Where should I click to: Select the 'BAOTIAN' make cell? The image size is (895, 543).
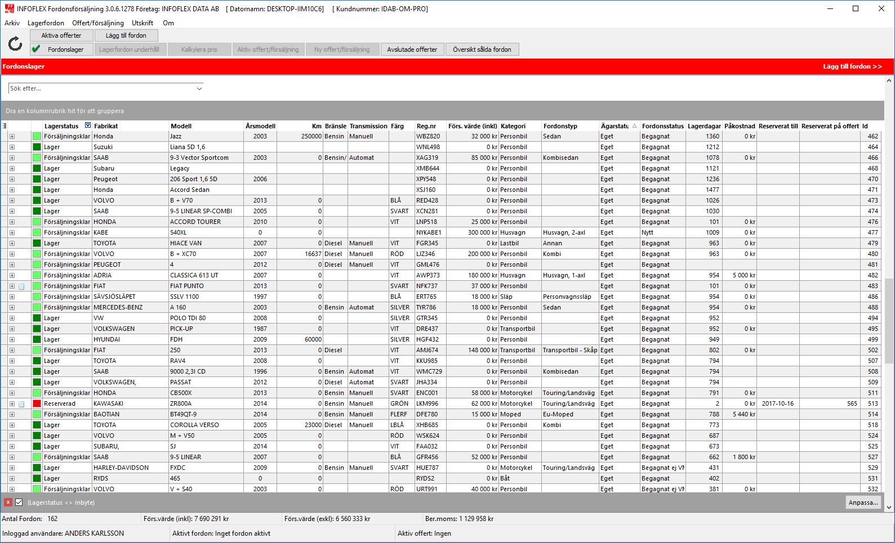[131, 415]
